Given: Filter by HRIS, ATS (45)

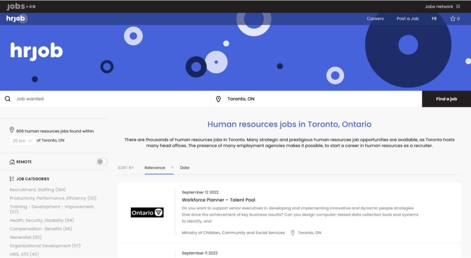Looking at the screenshot, I should point(24,254).
